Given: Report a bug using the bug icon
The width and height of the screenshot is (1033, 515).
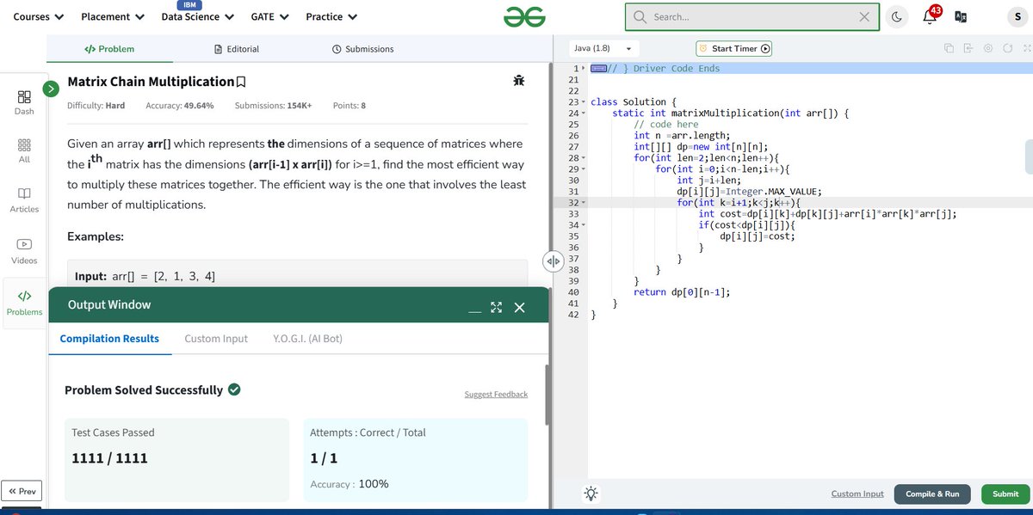Looking at the screenshot, I should click(x=518, y=79).
